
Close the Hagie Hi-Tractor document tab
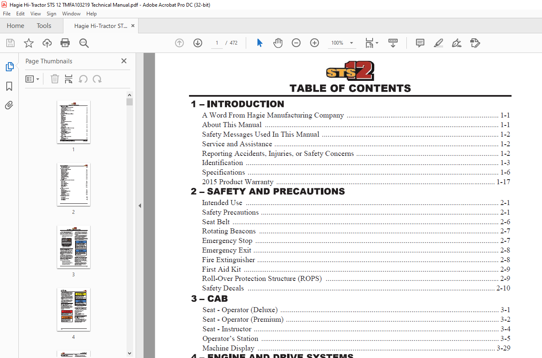point(133,26)
